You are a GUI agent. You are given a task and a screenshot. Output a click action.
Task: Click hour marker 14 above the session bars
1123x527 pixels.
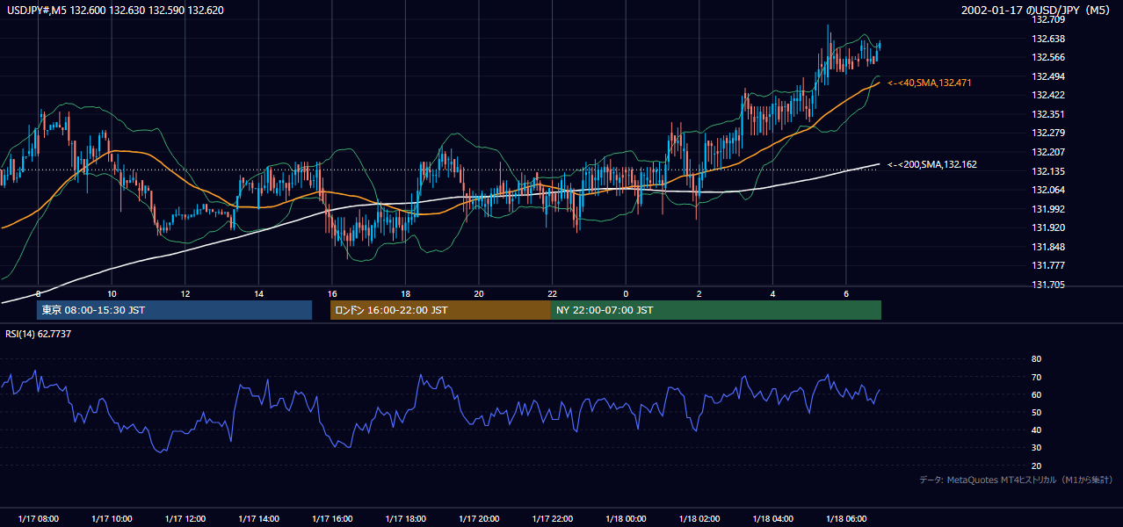click(258, 293)
